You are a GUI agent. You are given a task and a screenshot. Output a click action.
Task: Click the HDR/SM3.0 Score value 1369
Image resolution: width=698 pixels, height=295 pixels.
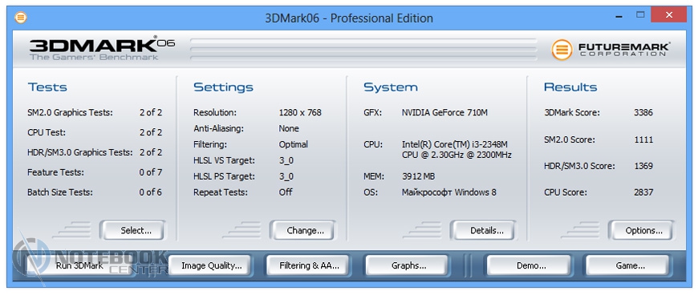643,166
